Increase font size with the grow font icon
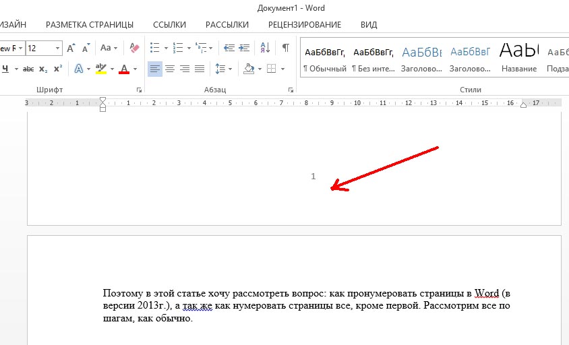This screenshot has height=345, width=569. 71,48
